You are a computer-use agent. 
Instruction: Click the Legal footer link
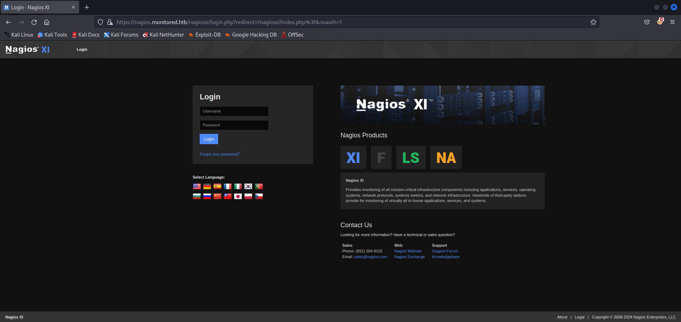[x=580, y=317]
